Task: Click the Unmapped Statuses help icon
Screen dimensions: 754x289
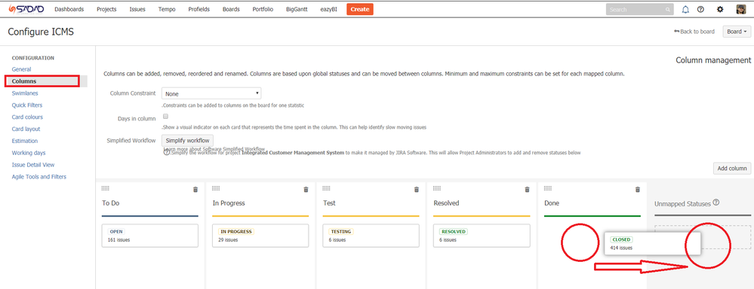Action: [x=716, y=202]
